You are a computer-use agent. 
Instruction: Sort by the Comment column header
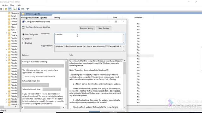pos(138,18)
